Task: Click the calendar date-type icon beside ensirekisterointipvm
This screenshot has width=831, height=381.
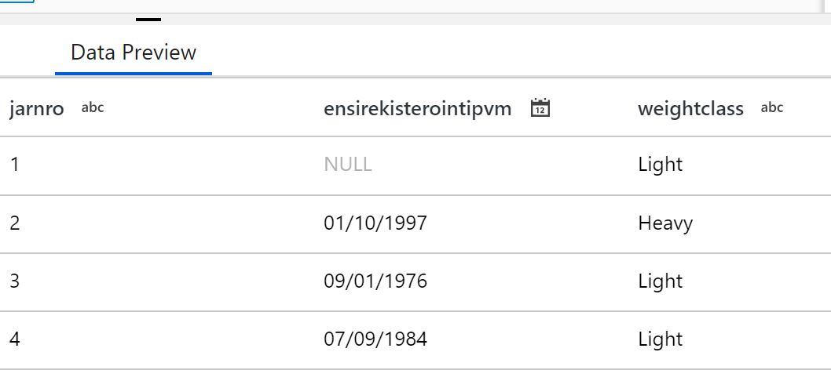Action: (x=540, y=108)
